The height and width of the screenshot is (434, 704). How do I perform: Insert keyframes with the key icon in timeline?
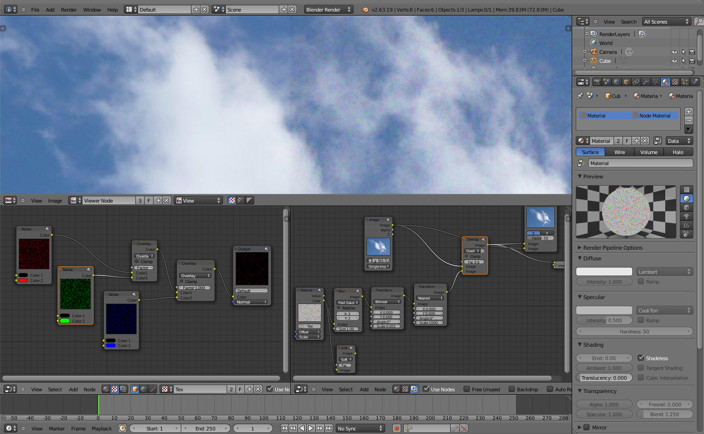455,428
